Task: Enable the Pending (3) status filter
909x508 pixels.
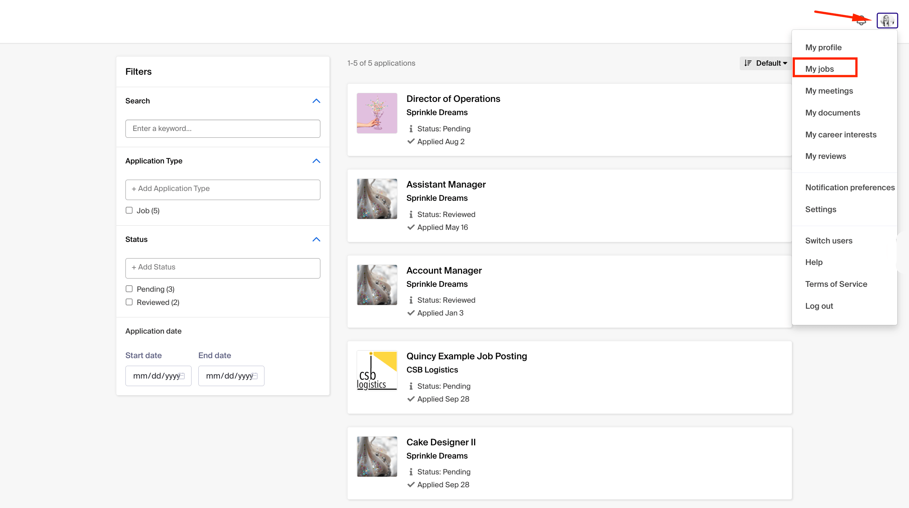Action: tap(129, 289)
